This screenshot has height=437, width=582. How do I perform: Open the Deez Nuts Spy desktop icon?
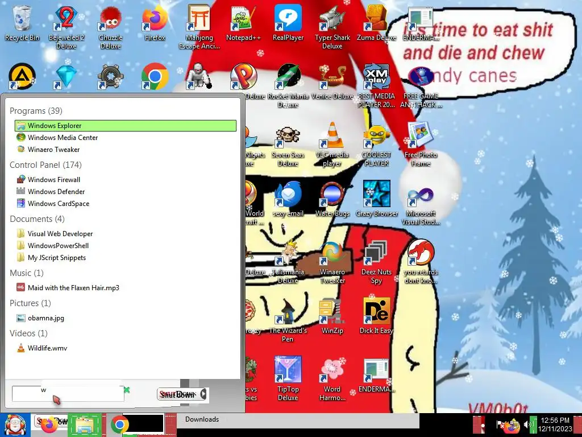[376, 262]
